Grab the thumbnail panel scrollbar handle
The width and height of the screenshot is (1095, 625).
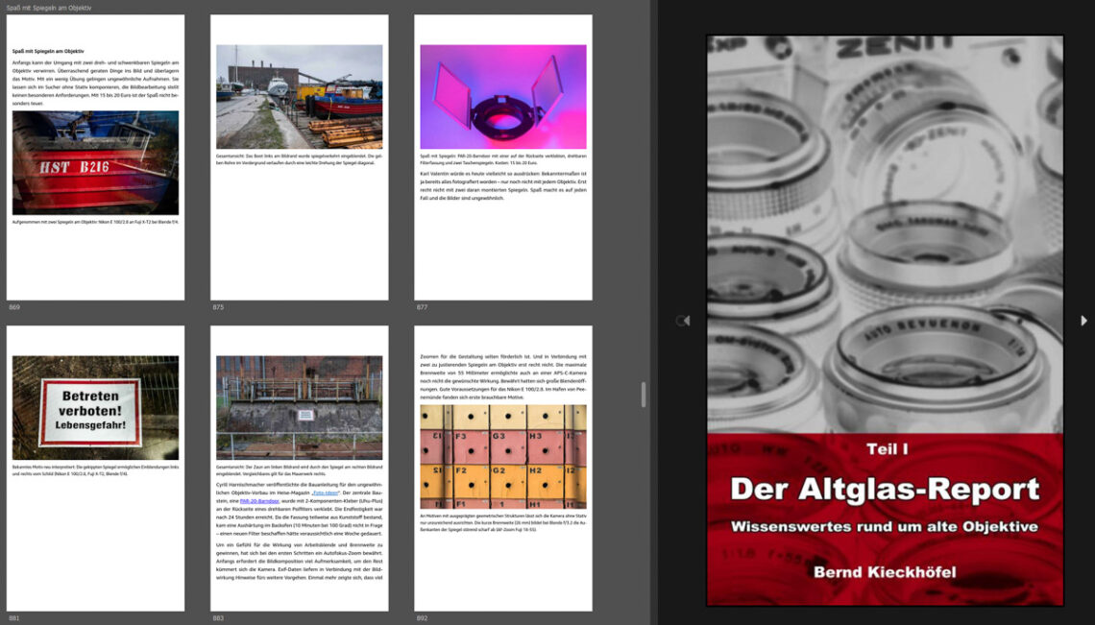pos(644,395)
